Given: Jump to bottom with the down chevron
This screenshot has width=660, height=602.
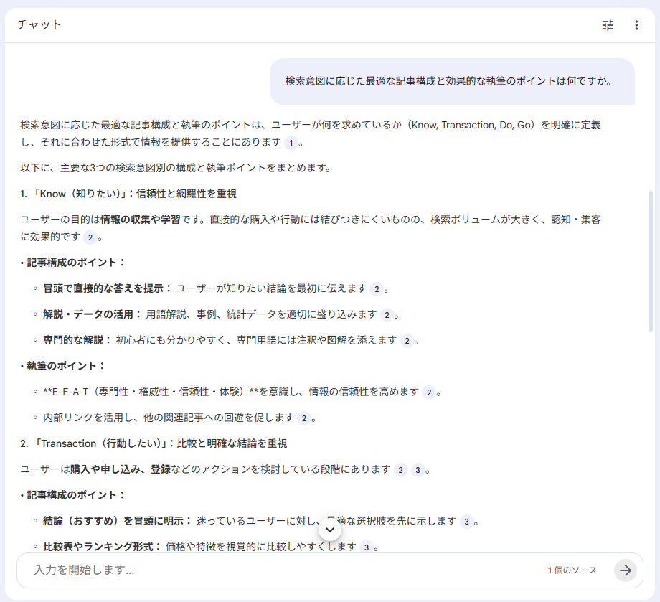Looking at the screenshot, I should click(x=330, y=530).
